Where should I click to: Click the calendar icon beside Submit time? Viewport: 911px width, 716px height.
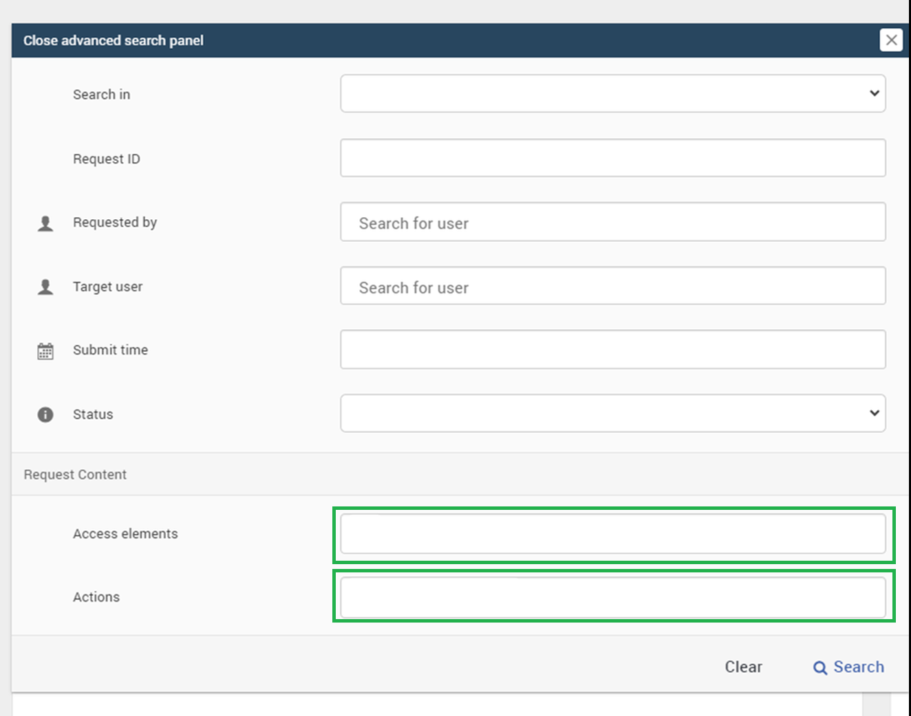click(x=45, y=351)
